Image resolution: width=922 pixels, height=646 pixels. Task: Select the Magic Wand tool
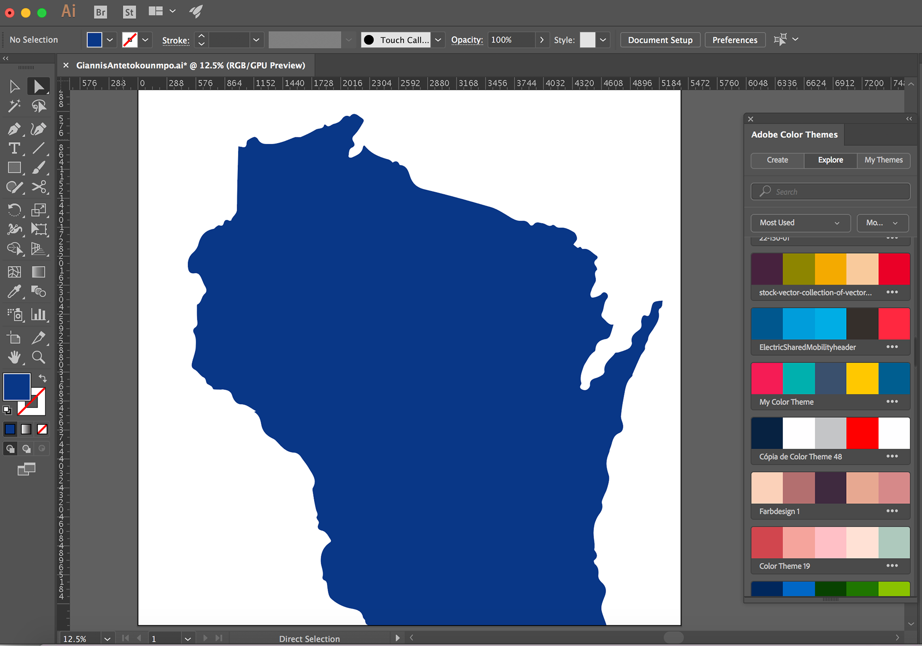click(x=14, y=106)
